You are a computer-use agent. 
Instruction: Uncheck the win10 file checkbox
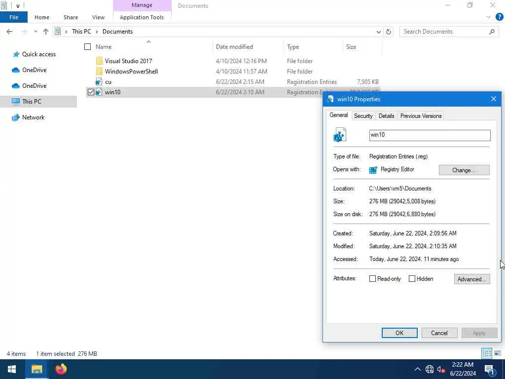(x=91, y=92)
